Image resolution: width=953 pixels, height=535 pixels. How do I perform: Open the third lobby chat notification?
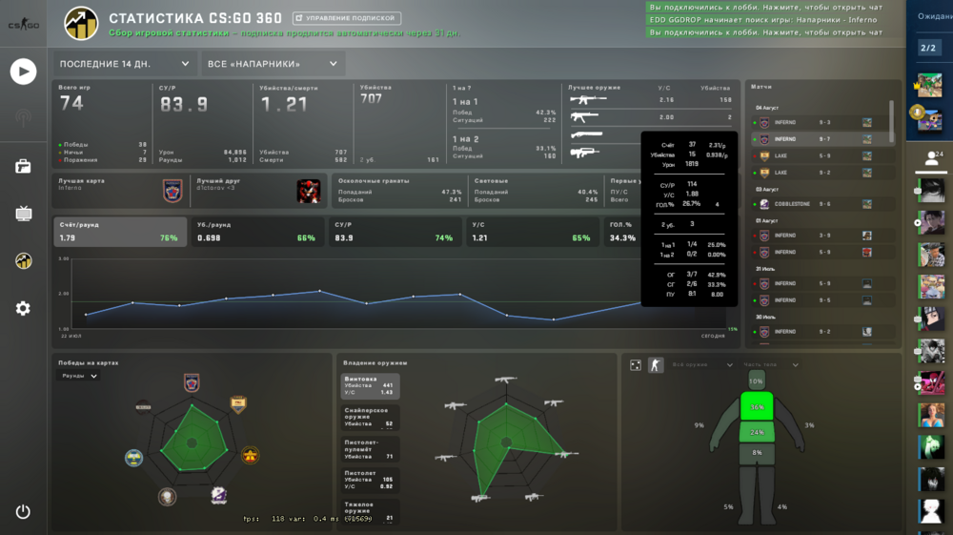click(x=774, y=32)
